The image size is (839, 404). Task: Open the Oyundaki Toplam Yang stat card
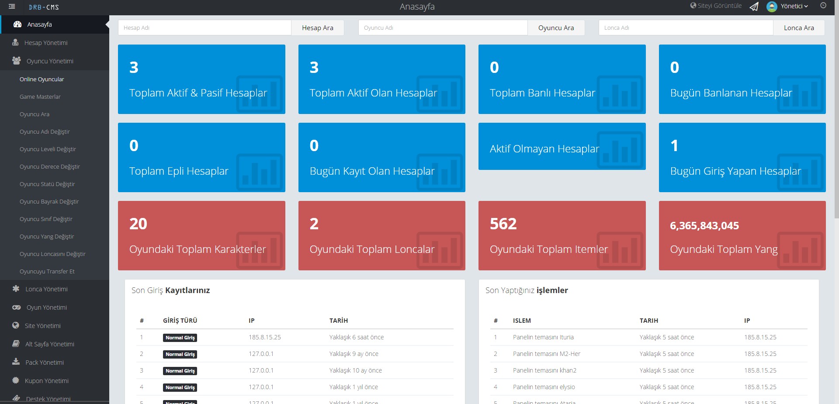[x=742, y=236]
